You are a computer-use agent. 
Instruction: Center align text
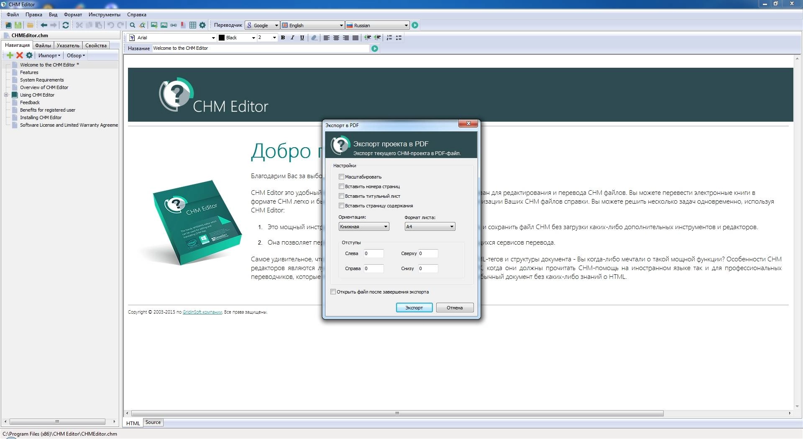click(x=336, y=38)
